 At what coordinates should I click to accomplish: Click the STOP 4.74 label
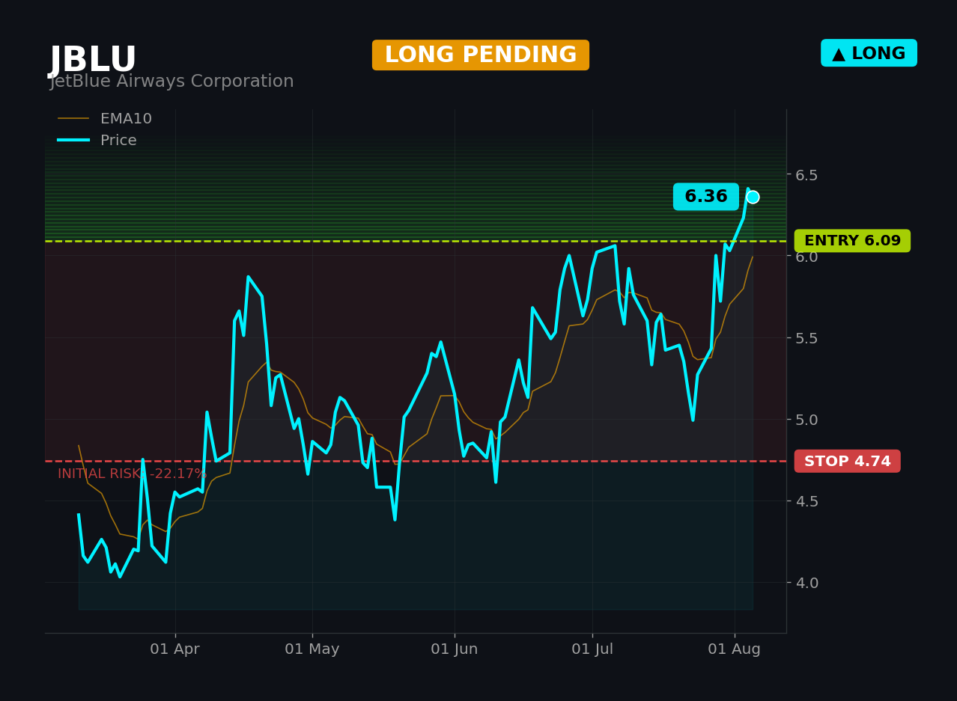click(x=847, y=462)
